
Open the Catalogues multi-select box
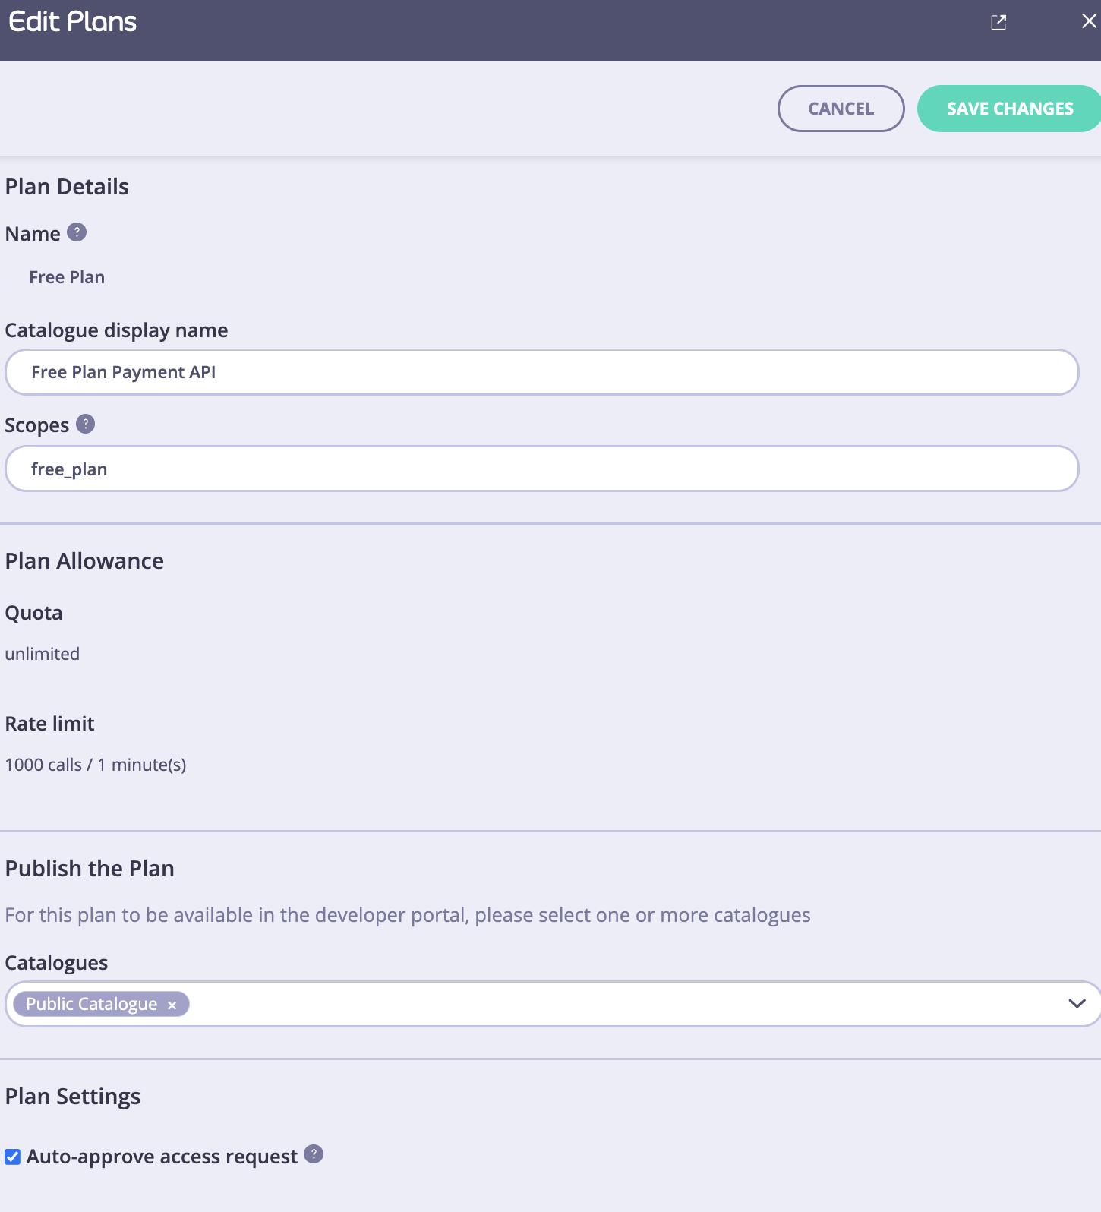[x=553, y=1004]
